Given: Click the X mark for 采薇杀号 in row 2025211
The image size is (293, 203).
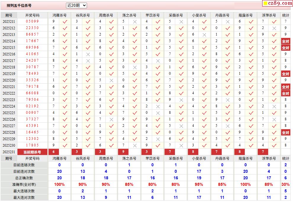Looking at the screenshot, I should coord(181,22).
